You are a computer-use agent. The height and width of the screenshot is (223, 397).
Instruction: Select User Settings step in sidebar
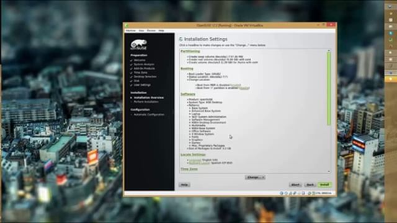(142, 85)
